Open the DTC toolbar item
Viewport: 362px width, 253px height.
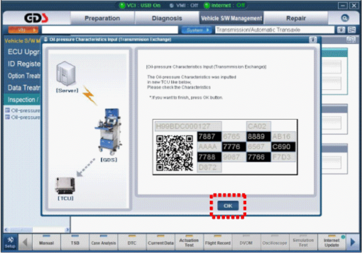coord(132,242)
